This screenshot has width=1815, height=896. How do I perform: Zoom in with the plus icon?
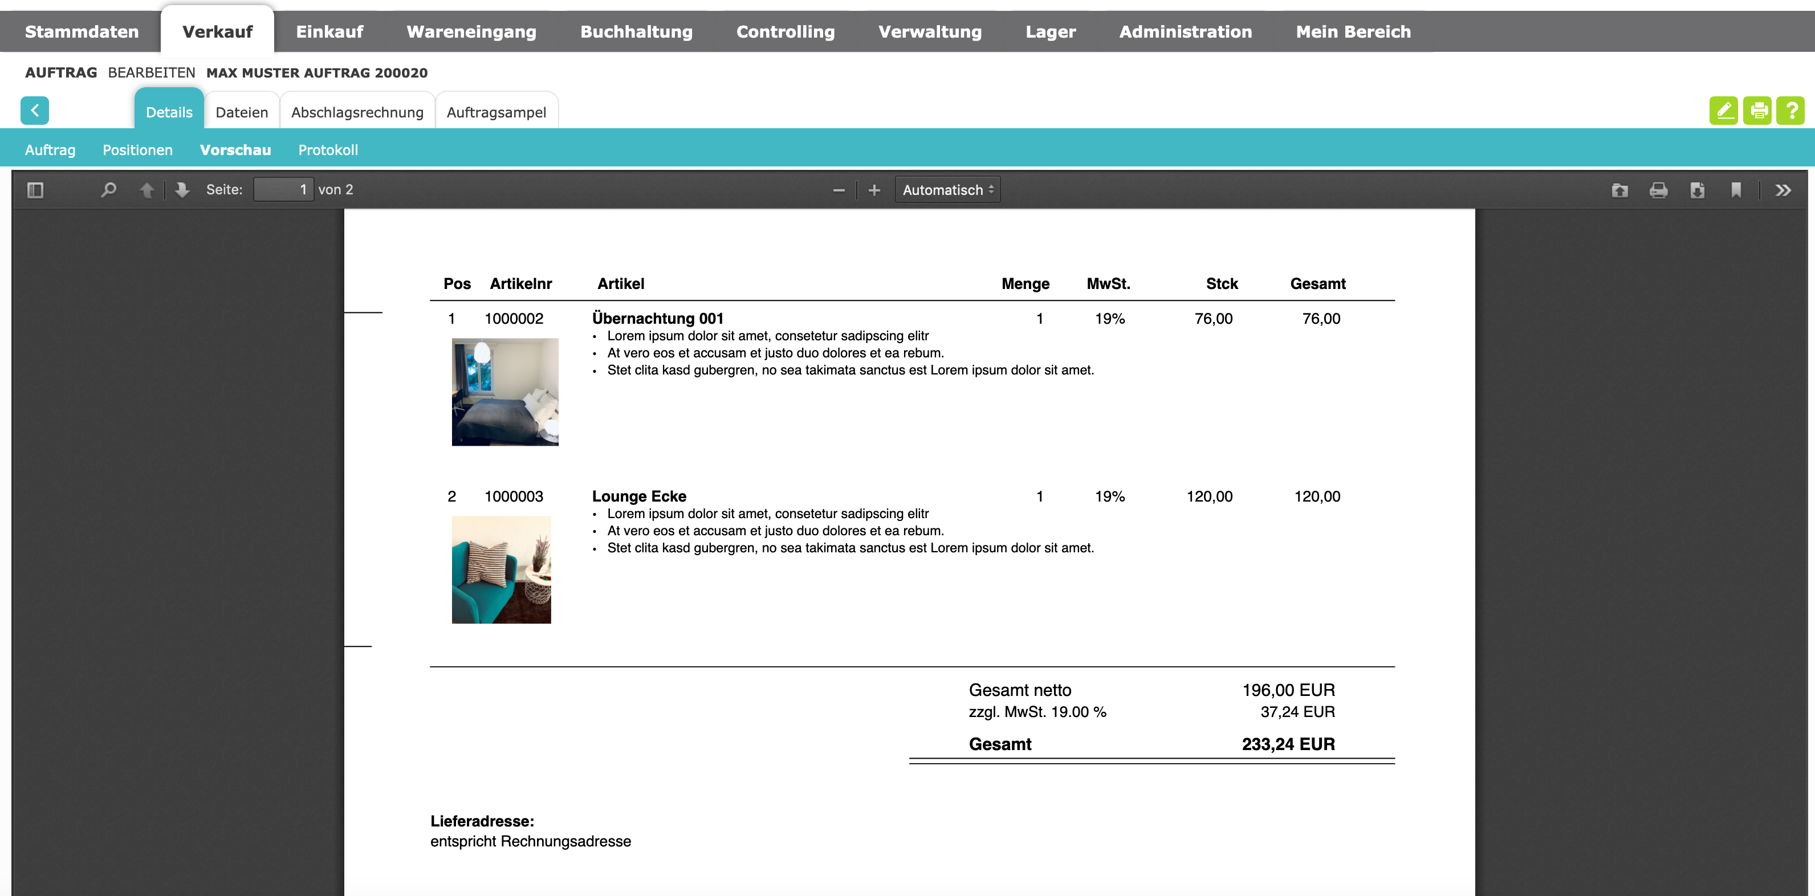coord(874,190)
